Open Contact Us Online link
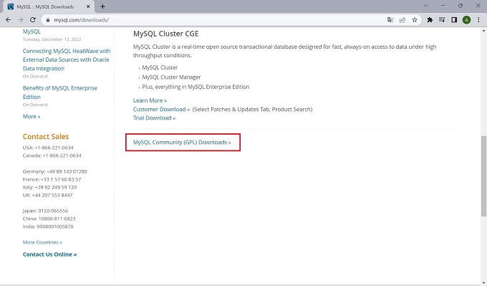Screen dimensions: 487x286 click(x=49, y=254)
